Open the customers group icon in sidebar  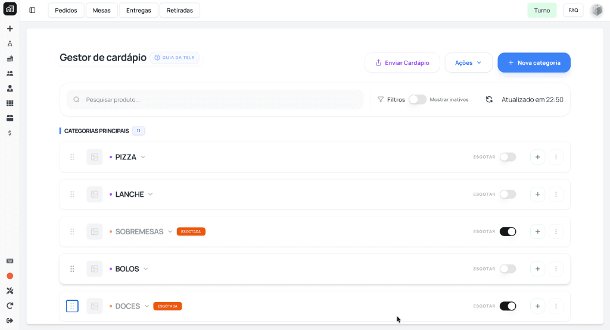(x=10, y=73)
